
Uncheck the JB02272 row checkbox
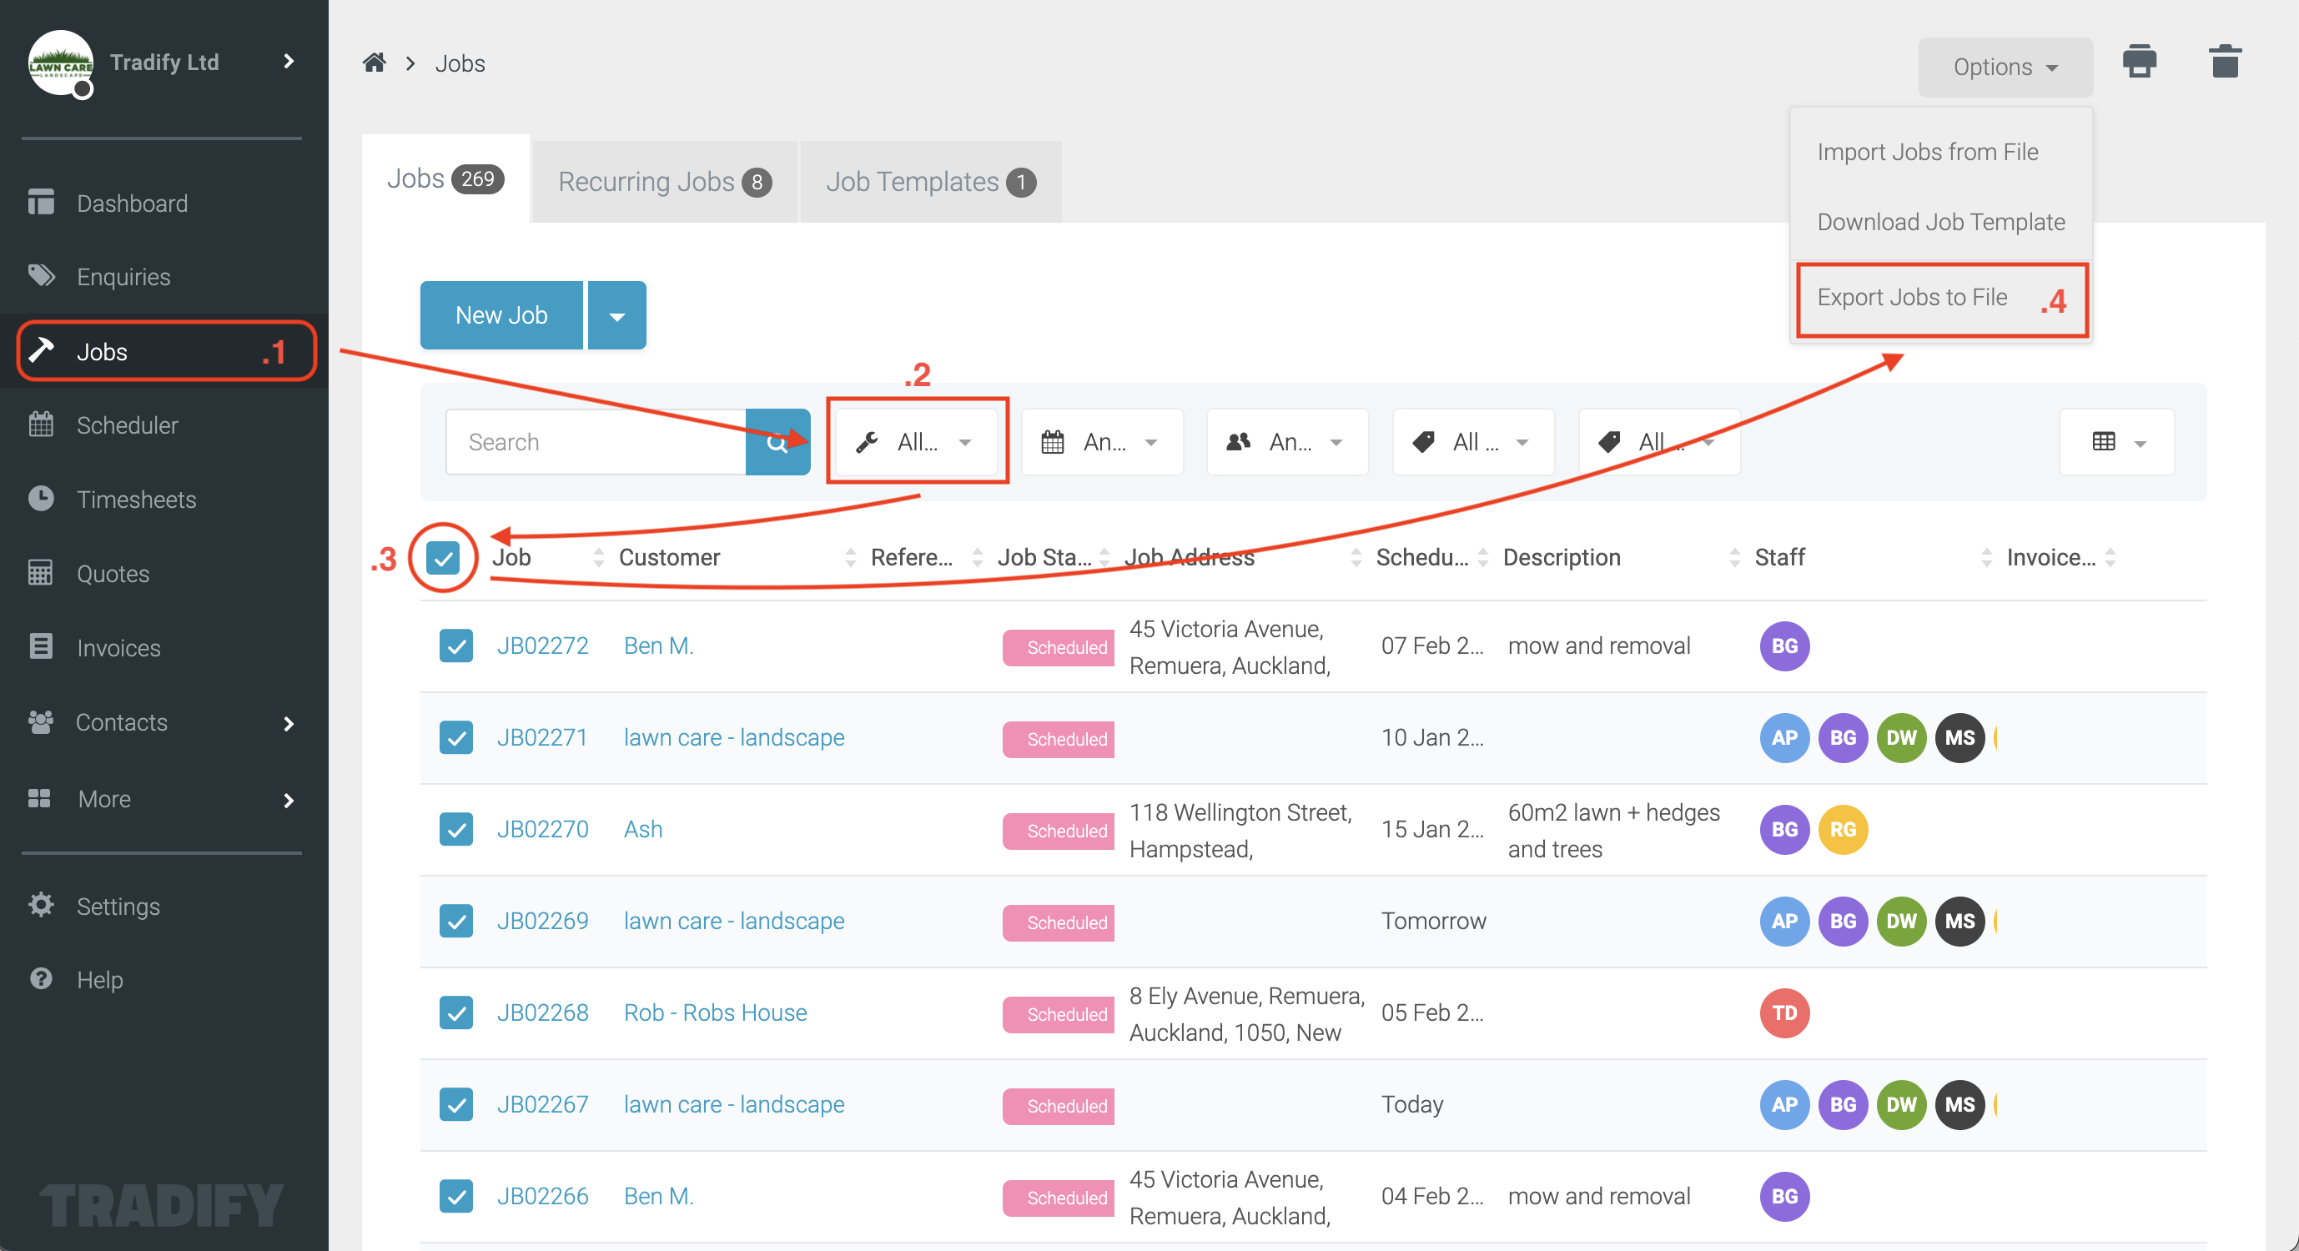tap(456, 646)
